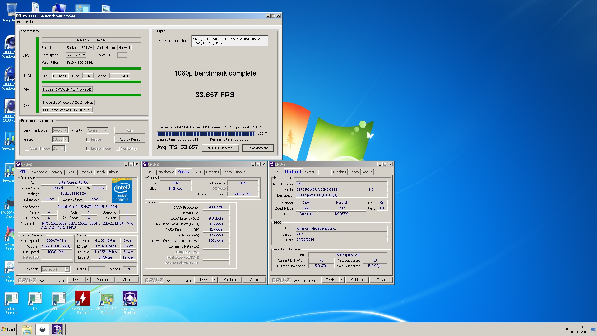Click the HWBOT x265 title bar icon

(x=18, y=16)
